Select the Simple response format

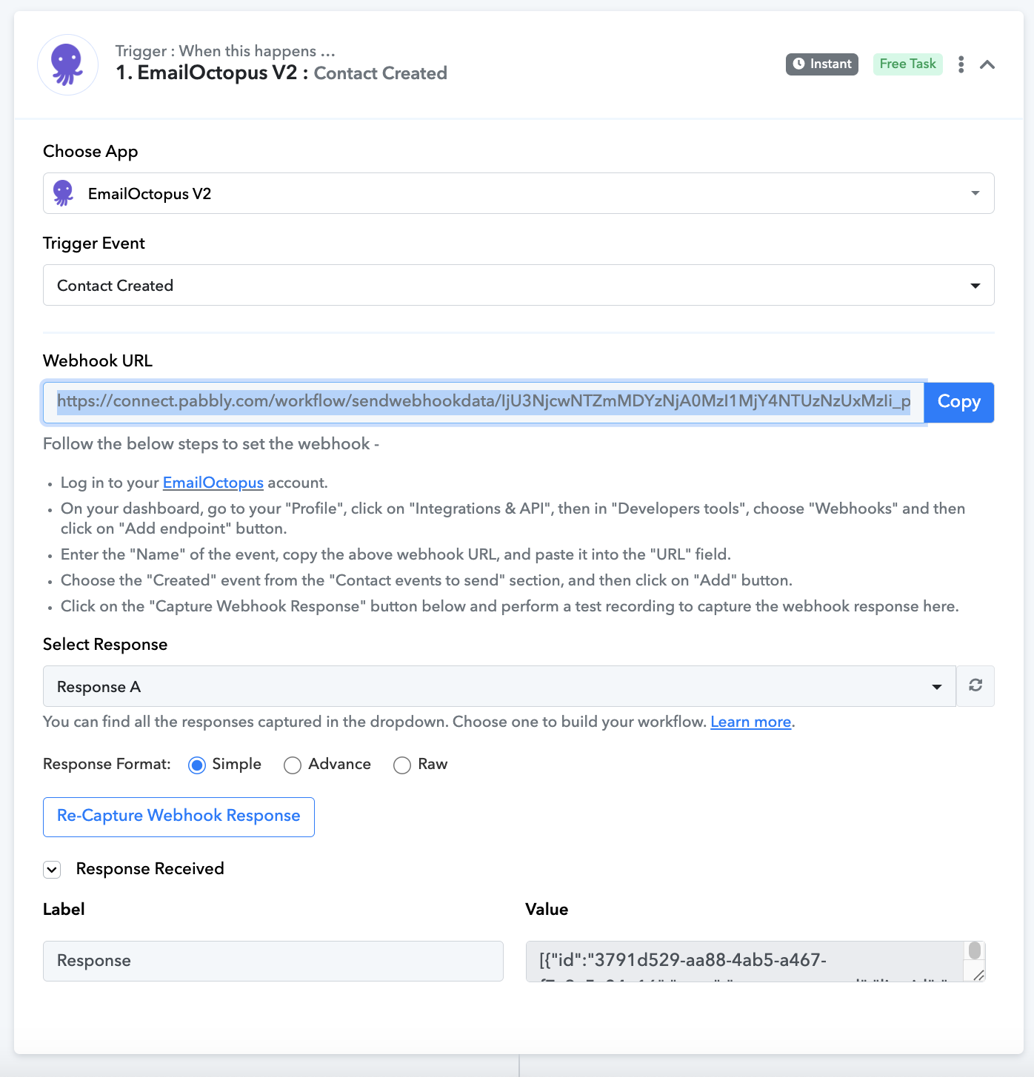(x=197, y=765)
